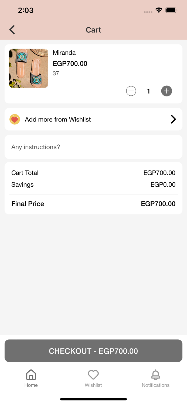
Task: Tap the Wishlist tab label
Action: click(93, 385)
